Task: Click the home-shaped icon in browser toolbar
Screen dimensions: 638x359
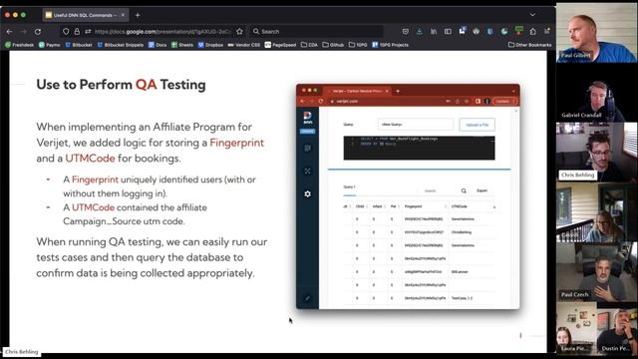Action: click(533, 31)
